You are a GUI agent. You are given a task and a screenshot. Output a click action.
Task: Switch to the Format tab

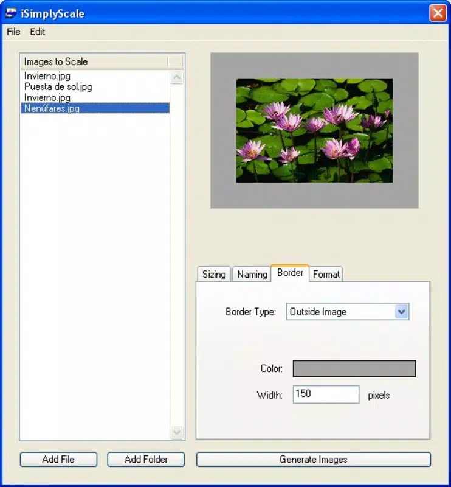click(x=326, y=275)
